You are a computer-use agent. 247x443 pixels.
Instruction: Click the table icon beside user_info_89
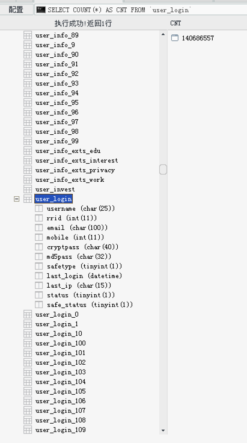[28, 36]
